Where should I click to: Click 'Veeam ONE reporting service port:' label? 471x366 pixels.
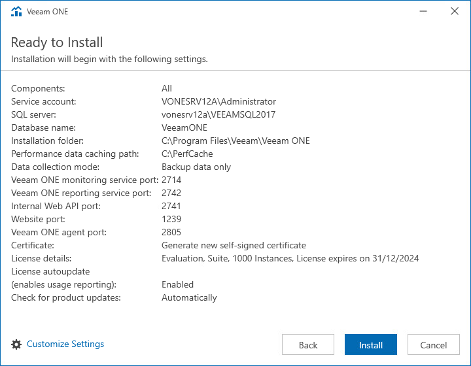click(x=81, y=193)
